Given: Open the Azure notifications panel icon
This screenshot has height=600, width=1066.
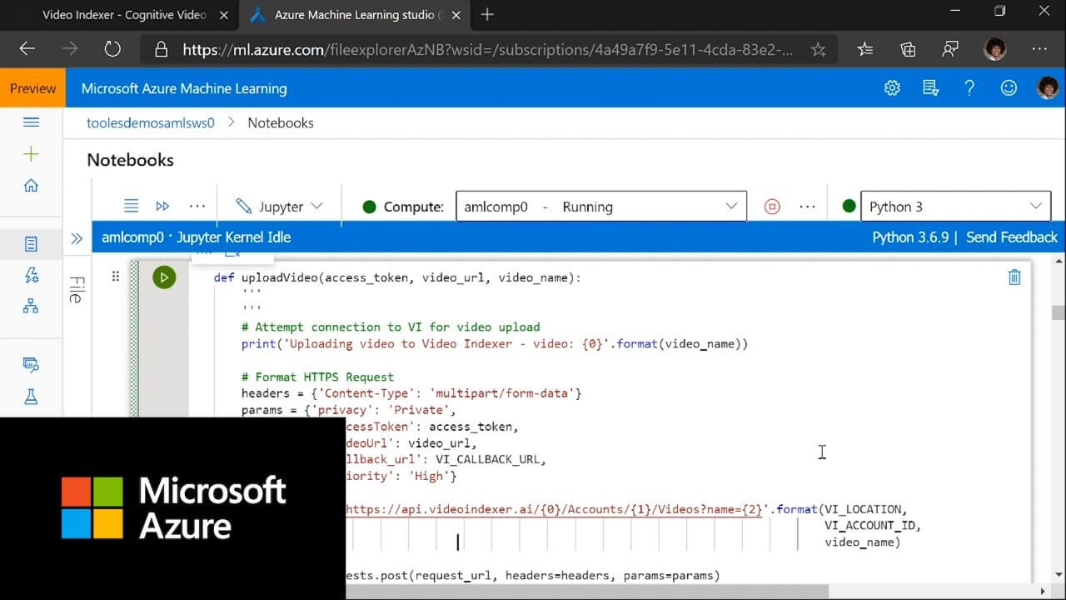Looking at the screenshot, I should pos(931,88).
